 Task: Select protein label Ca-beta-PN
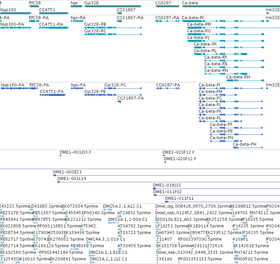tap(222, 138)
